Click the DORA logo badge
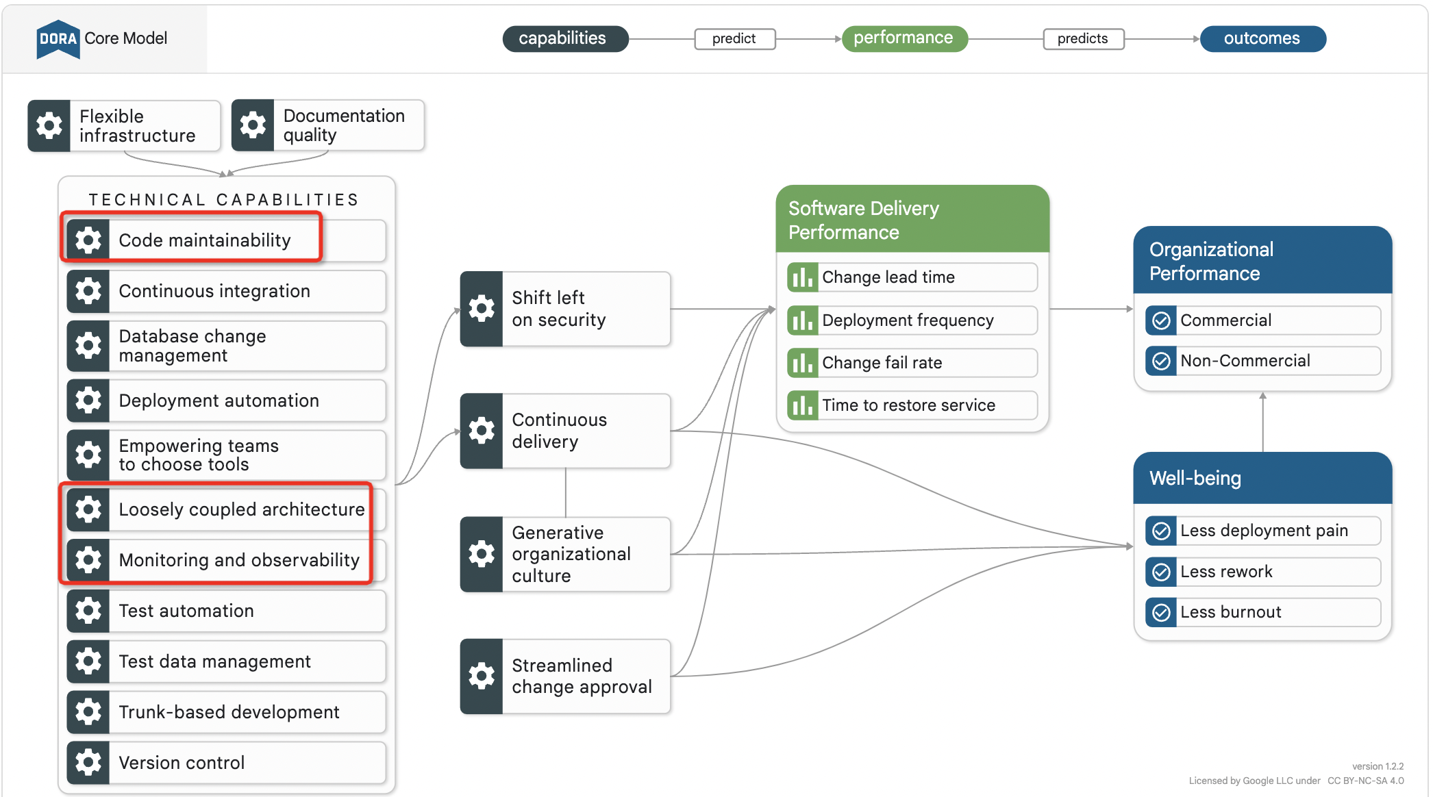The width and height of the screenshot is (1433, 797). 58,39
